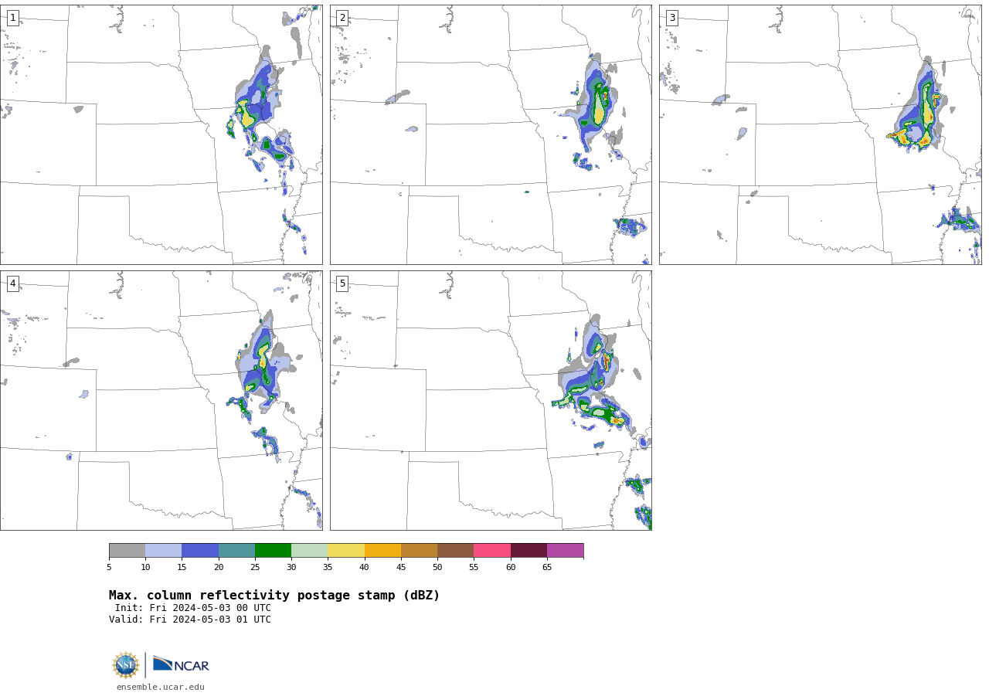989x696 pixels.
Task: Open ensemble member 3 reflectivity map
Action: [x=820, y=134]
